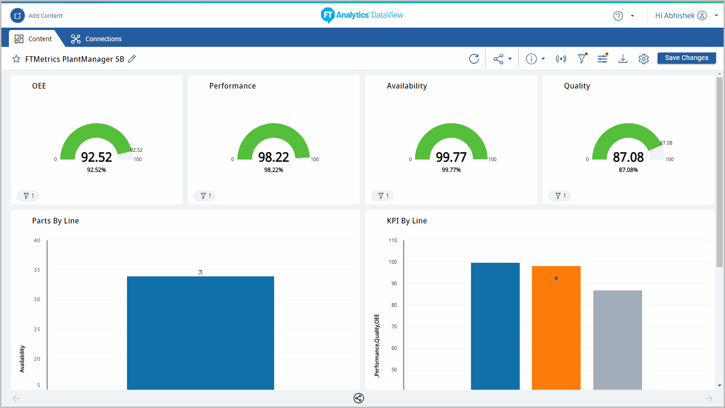The height and width of the screenshot is (408, 725).
Task: Click the info circle icon
Action: [531, 59]
